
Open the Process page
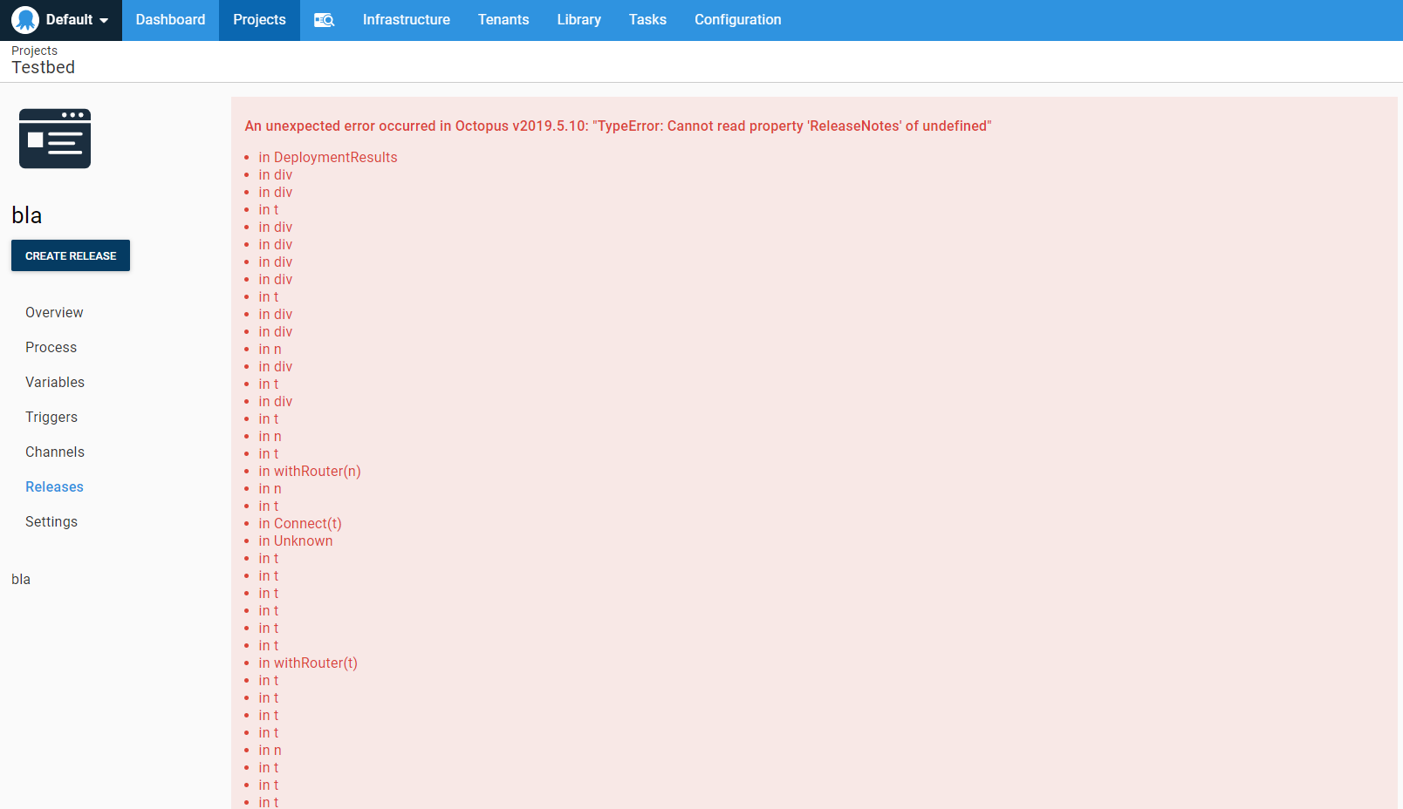click(x=51, y=347)
